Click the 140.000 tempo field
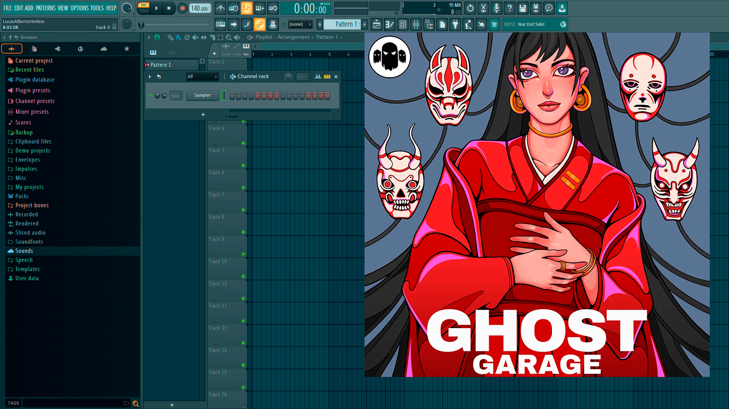729x409 pixels. pyautogui.click(x=200, y=8)
